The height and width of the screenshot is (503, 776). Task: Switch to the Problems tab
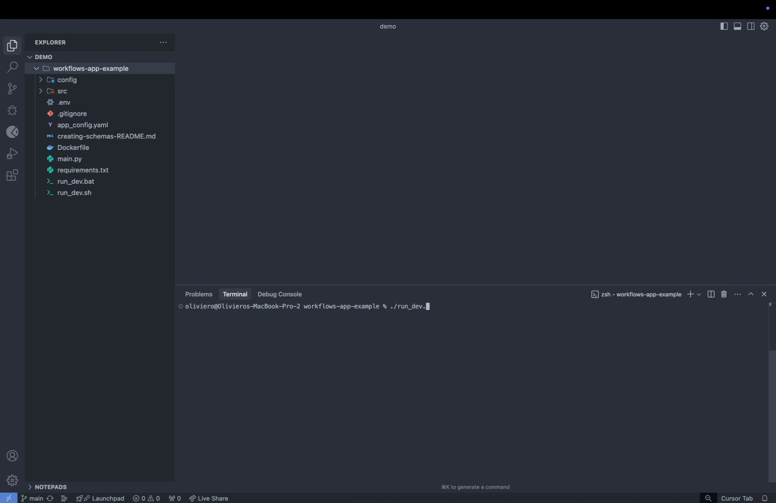[x=198, y=294]
